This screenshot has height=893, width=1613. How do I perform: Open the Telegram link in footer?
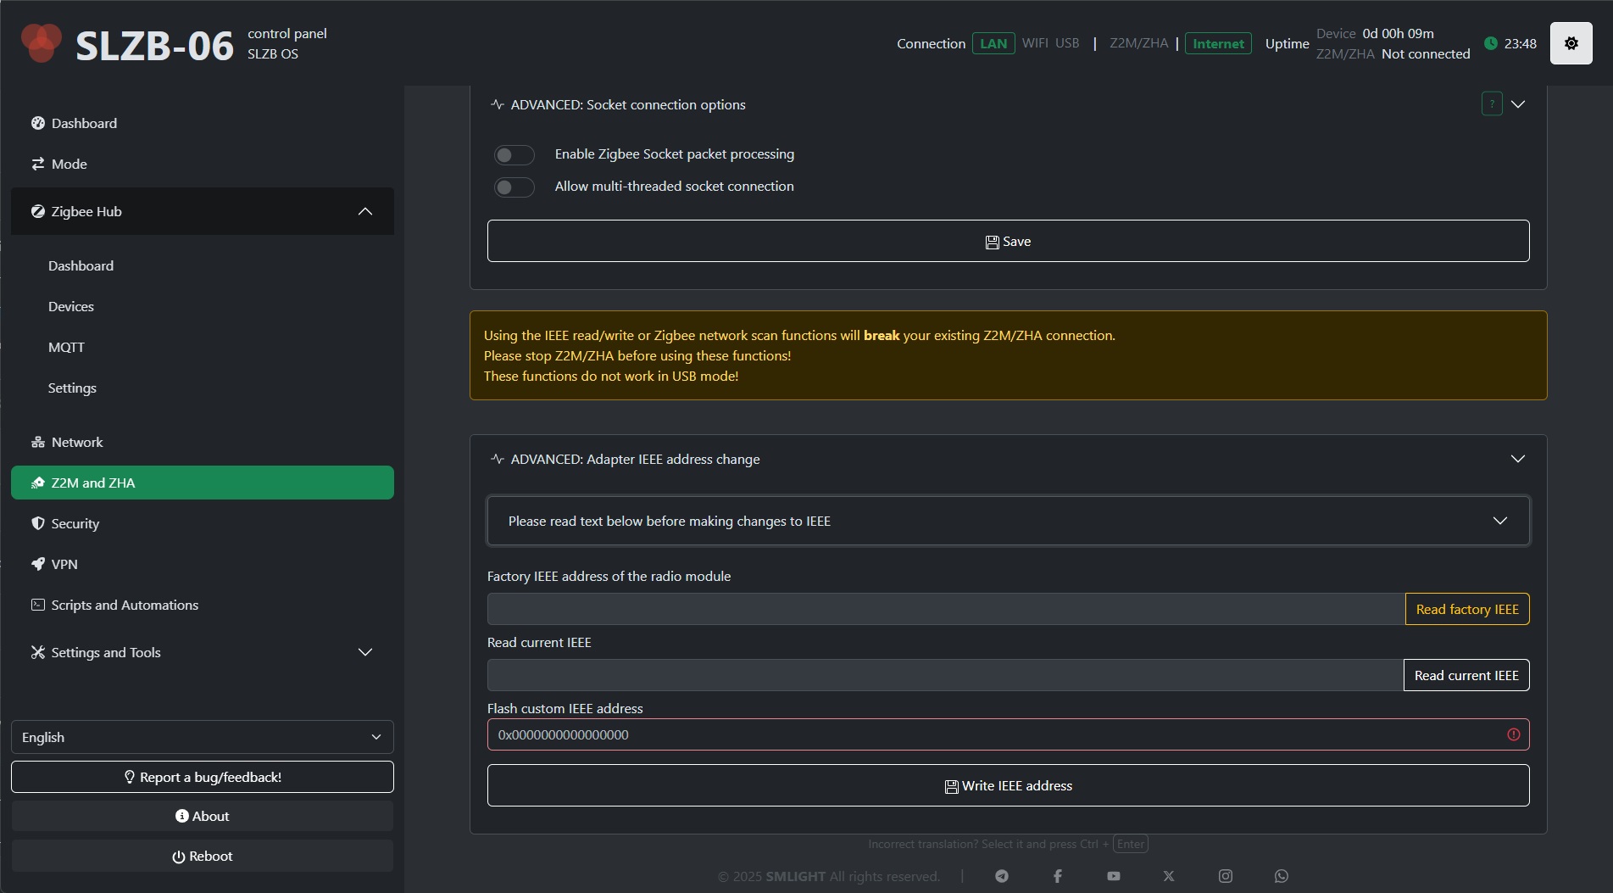(1002, 876)
